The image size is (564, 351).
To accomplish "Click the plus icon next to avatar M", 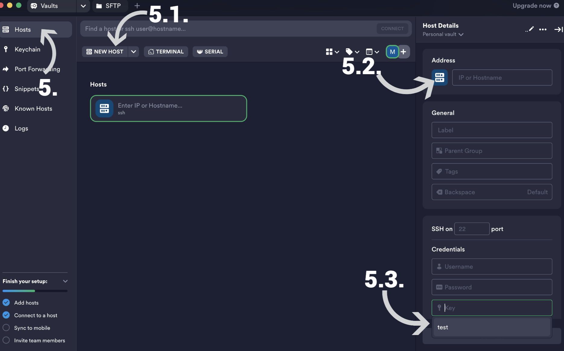I will (404, 52).
